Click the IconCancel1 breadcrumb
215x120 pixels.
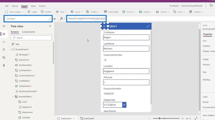(87, 118)
